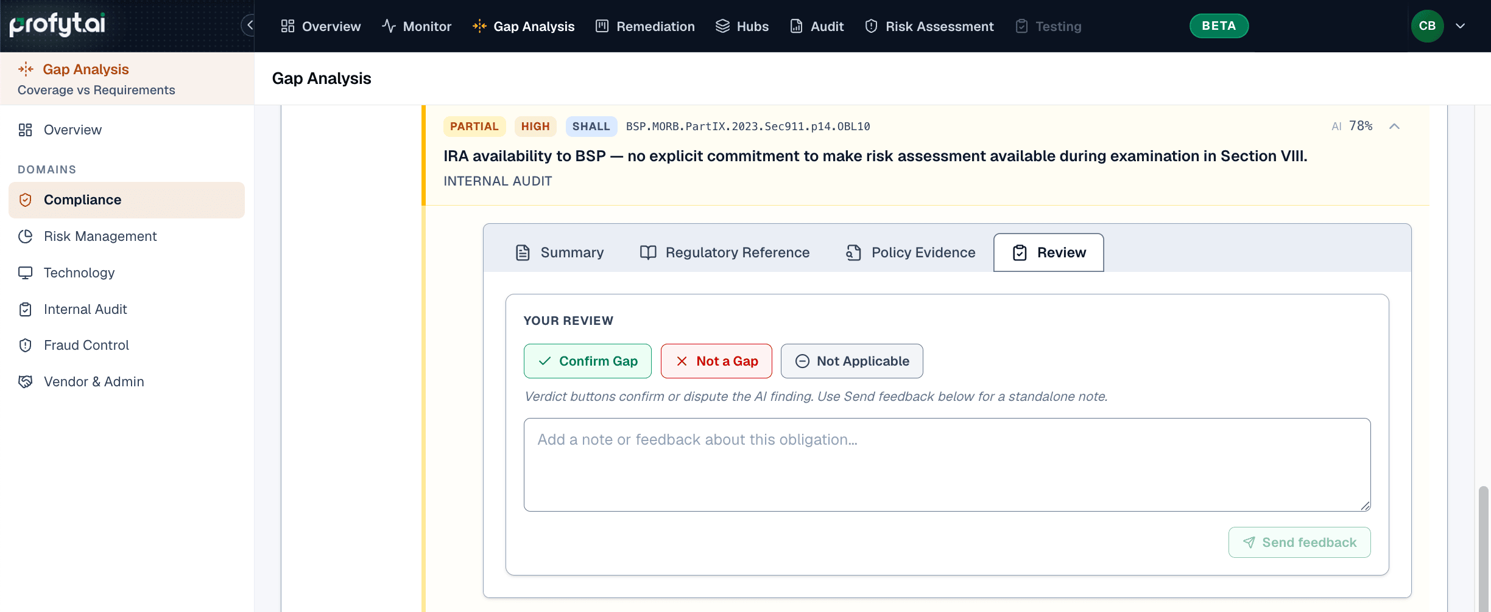Click the SHALL obligation badge
1491x612 pixels.
(591, 127)
